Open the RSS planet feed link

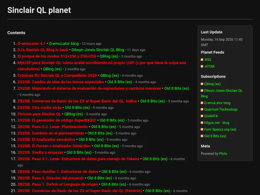coord(208,60)
